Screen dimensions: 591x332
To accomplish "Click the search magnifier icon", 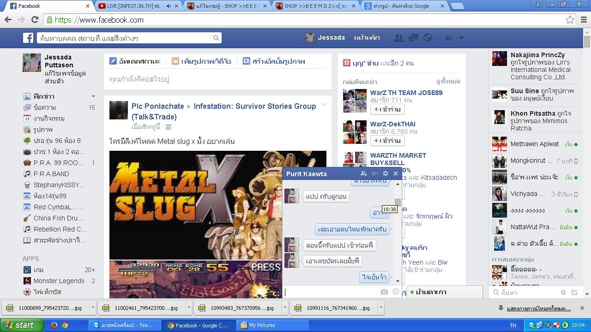I will 216,38.
